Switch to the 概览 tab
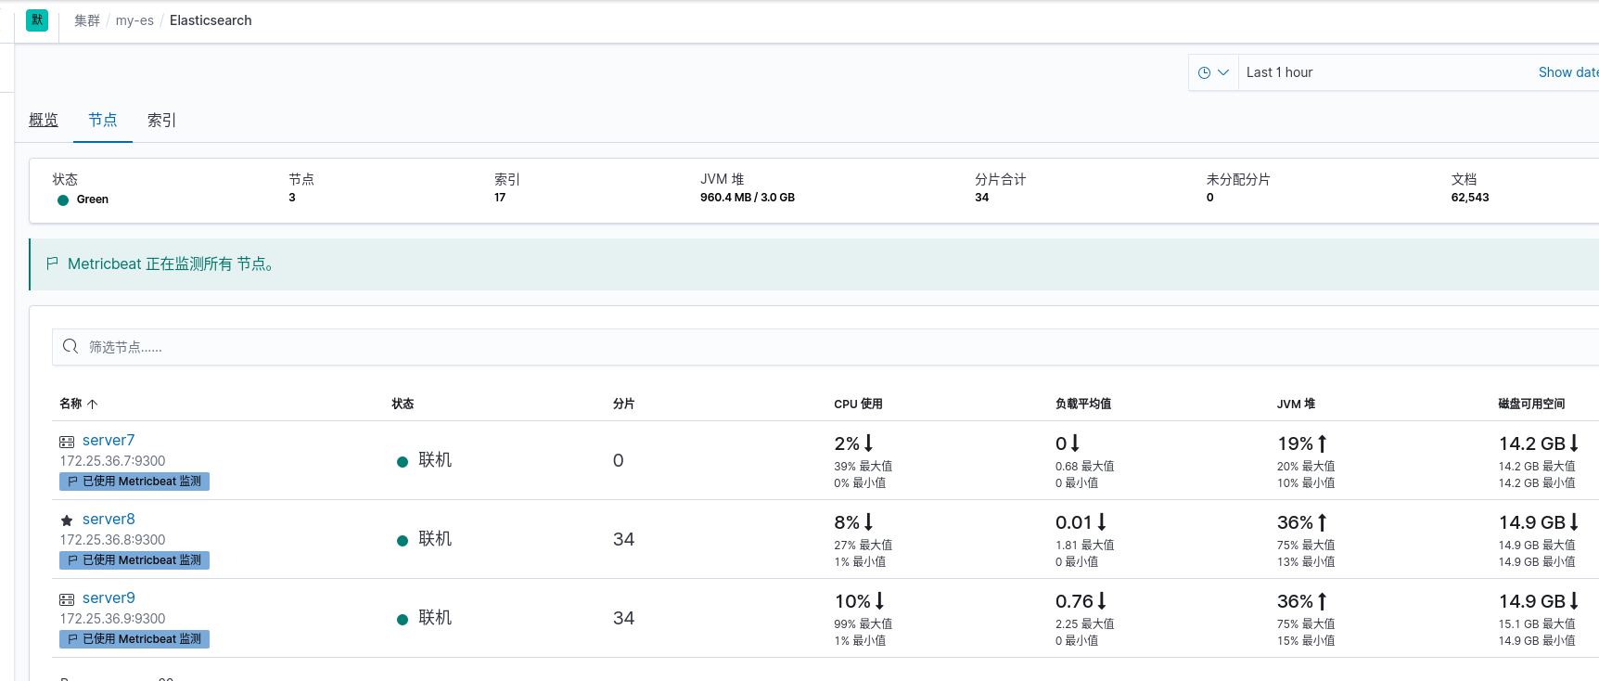Screen dimensions: 1599x681 click(x=44, y=120)
